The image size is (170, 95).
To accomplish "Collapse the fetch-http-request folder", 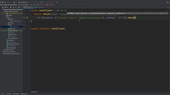I will [x=3, y=11].
